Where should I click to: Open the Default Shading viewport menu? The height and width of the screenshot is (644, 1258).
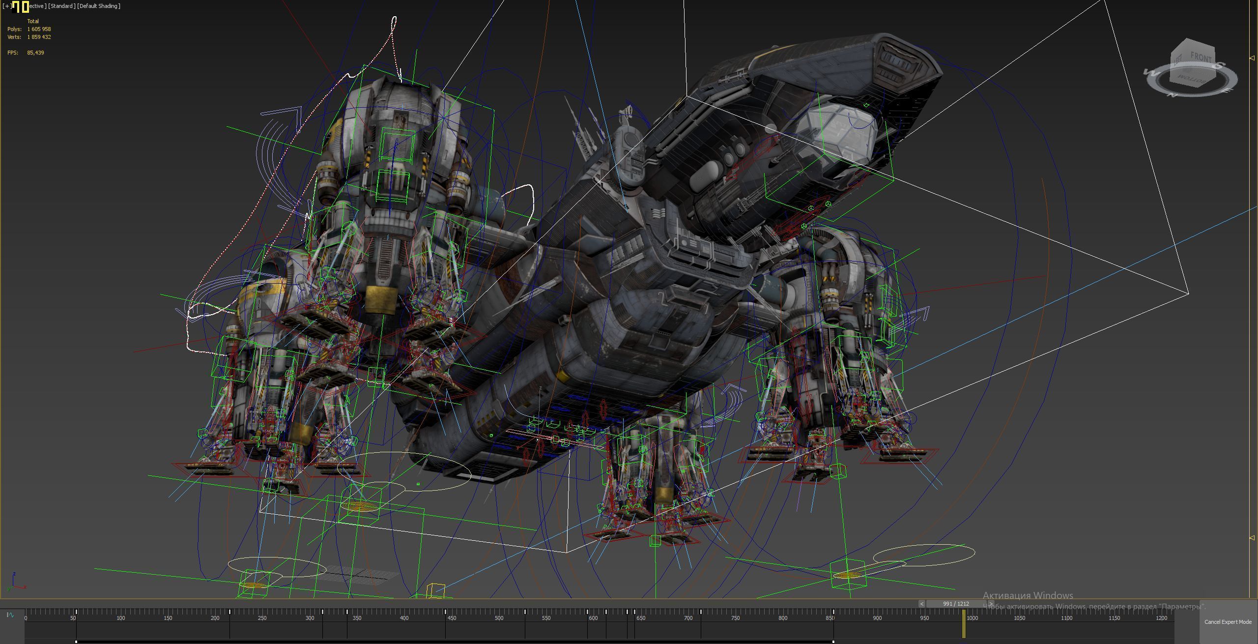(99, 6)
